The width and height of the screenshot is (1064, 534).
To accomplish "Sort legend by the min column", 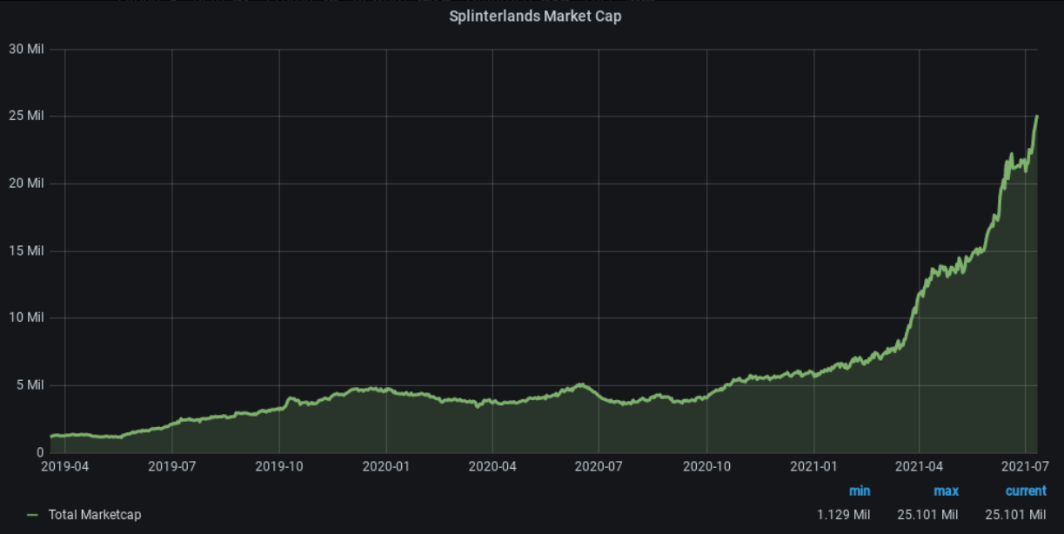I will pos(859,491).
